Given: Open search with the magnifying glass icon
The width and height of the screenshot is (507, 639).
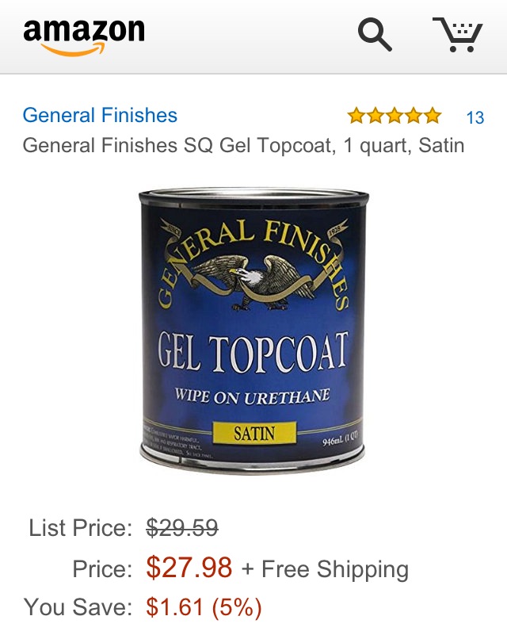Looking at the screenshot, I should (375, 36).
